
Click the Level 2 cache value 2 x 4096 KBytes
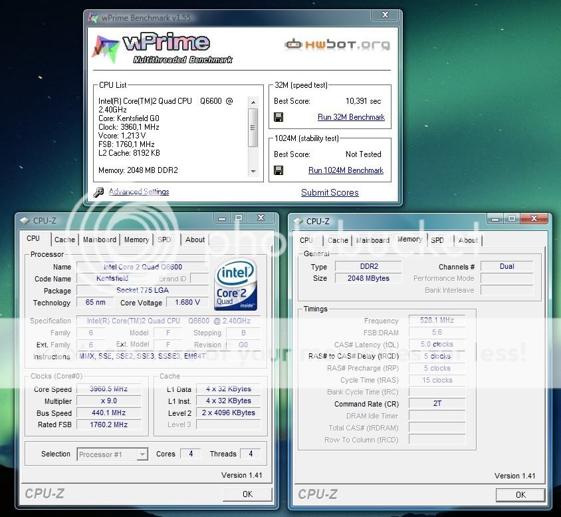tap(228, 413)
